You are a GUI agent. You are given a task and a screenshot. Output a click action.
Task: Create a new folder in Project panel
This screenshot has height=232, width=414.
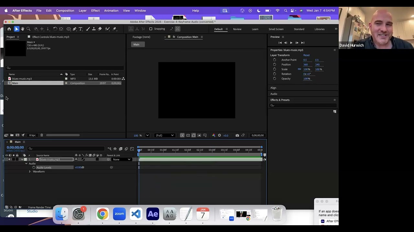click(x=12, y=135)
